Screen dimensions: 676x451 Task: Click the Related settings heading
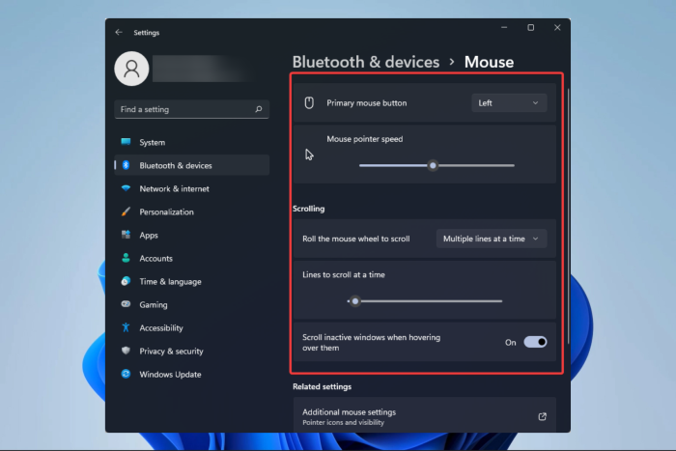(322, 386)
